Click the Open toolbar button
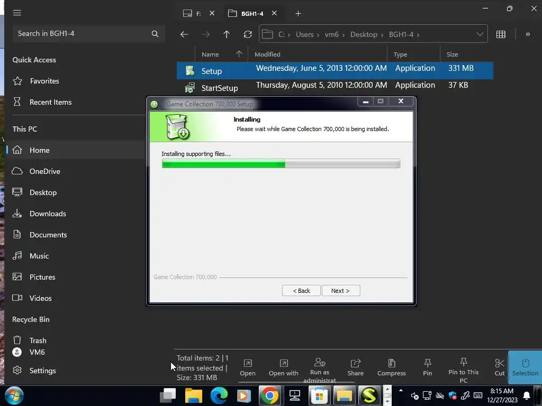The height and width of the screenshot is (406, 542). (x=248, y=368)
